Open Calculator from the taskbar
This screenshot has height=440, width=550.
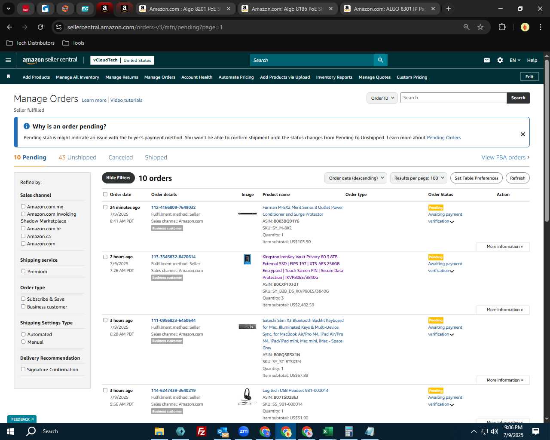pos(348,431)
